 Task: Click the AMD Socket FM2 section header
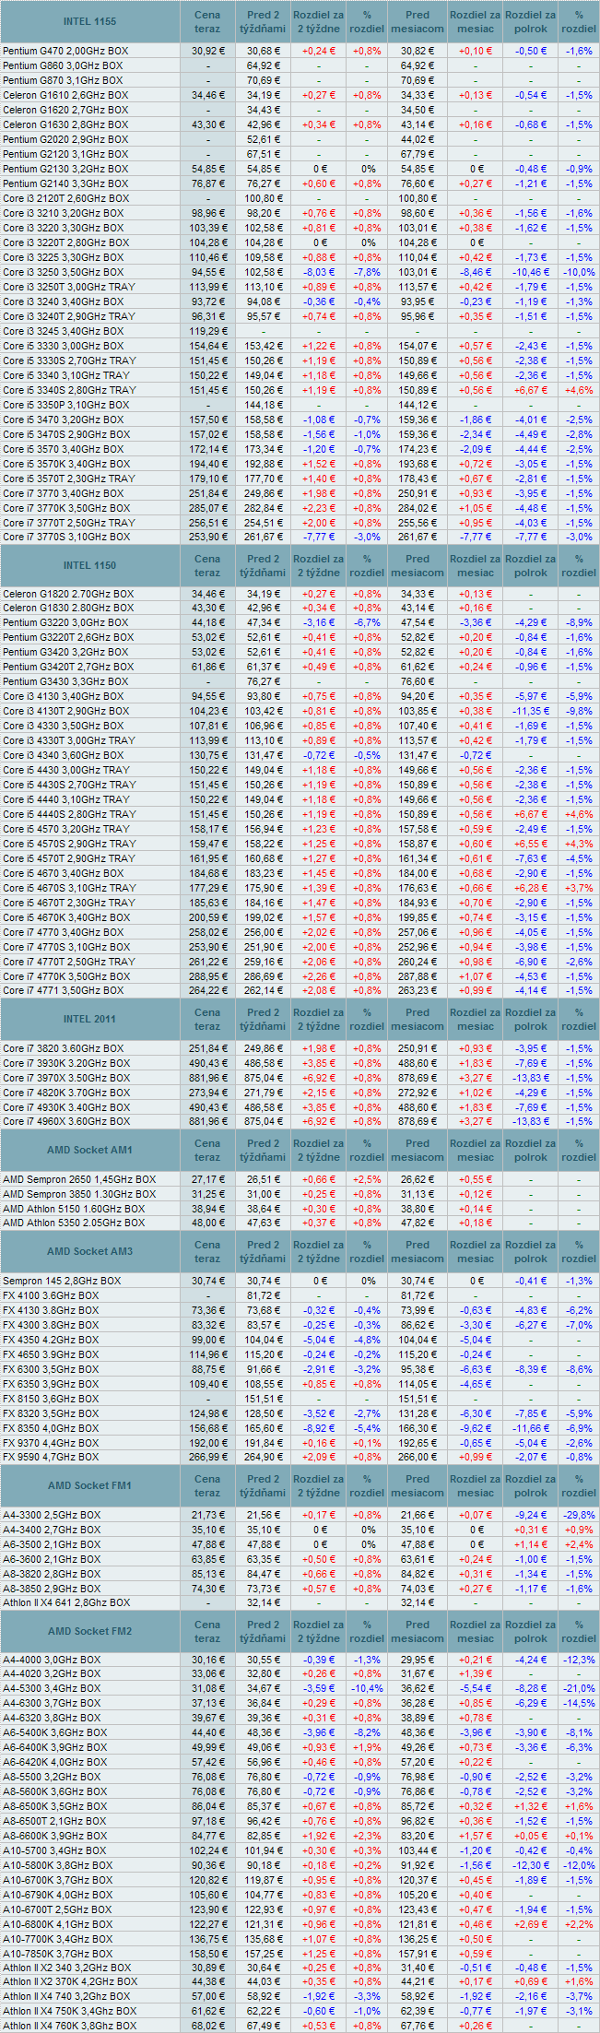pyautogui.click(x=90, y=1631)
